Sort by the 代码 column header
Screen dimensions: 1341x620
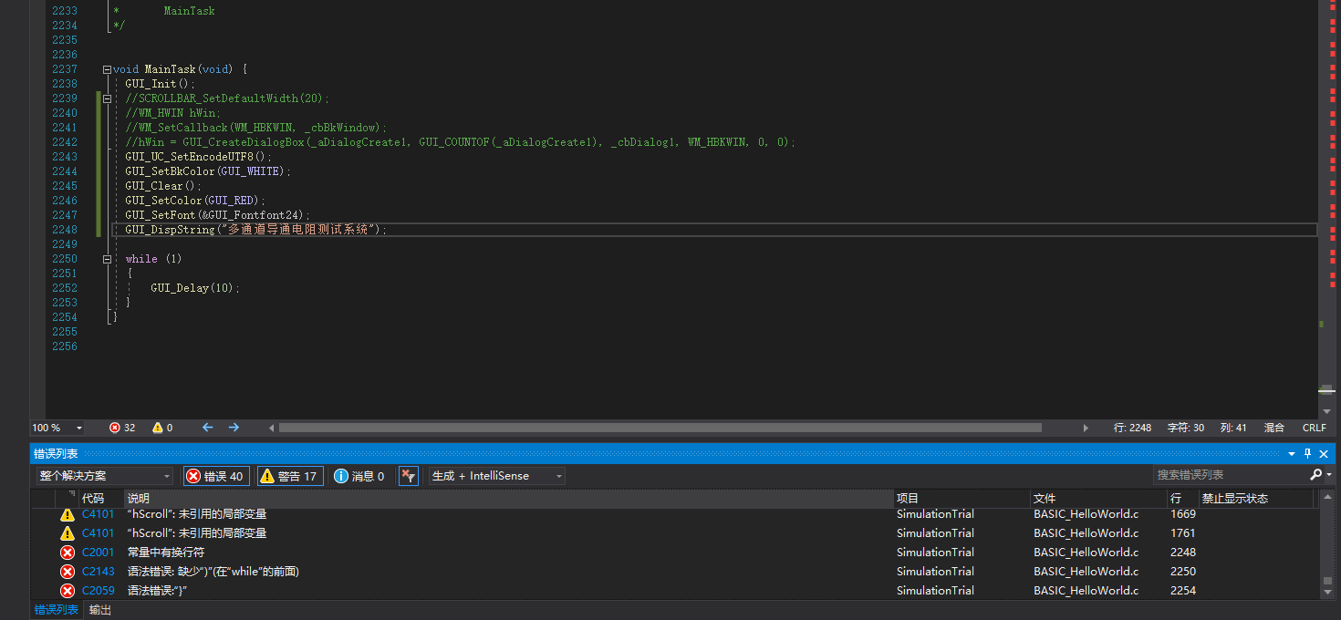click(102, 499)
